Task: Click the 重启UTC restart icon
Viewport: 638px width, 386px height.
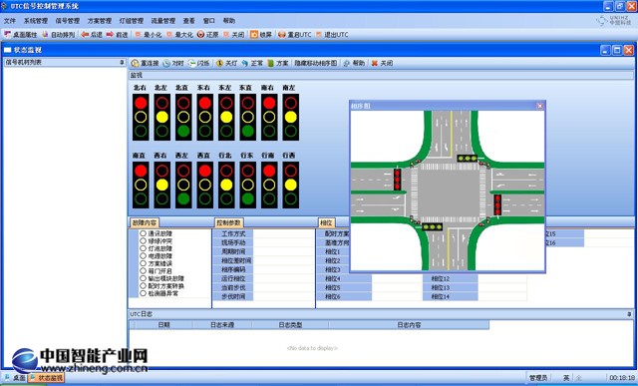Action: (281, 35)
